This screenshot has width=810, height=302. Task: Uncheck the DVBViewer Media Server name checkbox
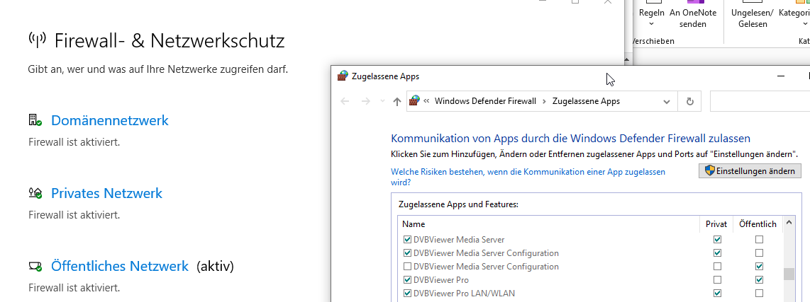point(407,240)
